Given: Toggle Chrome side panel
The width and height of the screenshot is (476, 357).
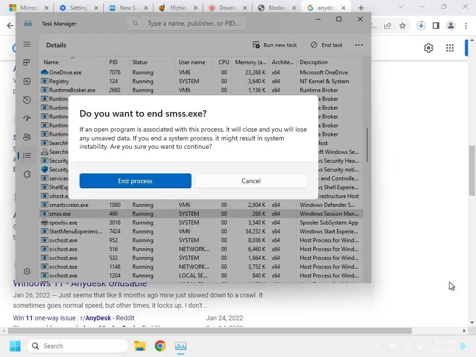Looking at the screenshot, I should click(436, 26).
